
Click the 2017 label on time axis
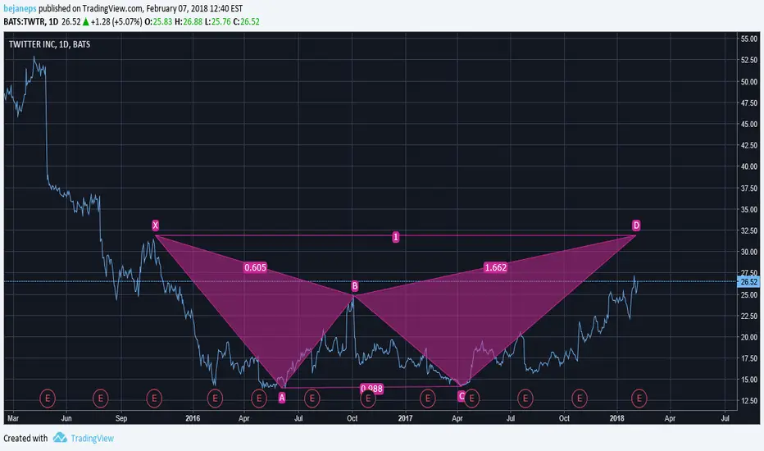pyautogui.click(x=405, y=418)
